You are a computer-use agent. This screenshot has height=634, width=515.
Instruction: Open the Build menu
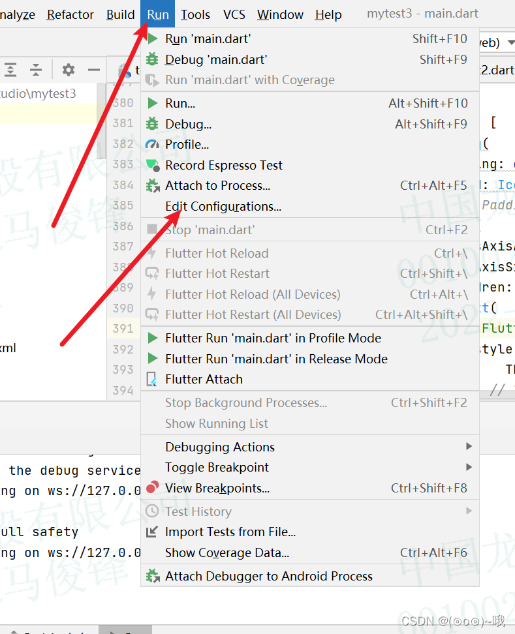pos(121,14)
